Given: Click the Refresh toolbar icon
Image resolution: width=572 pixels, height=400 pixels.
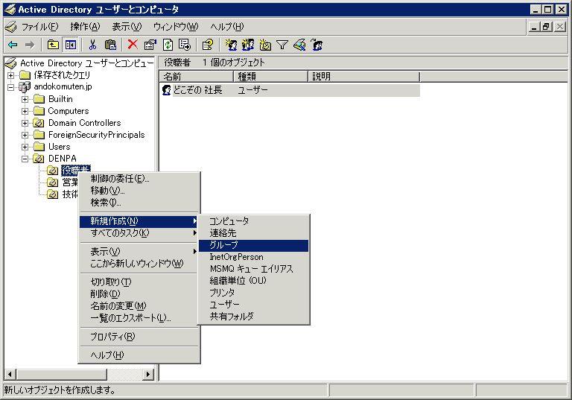Looking at the screenshot, I should point(168,45).
